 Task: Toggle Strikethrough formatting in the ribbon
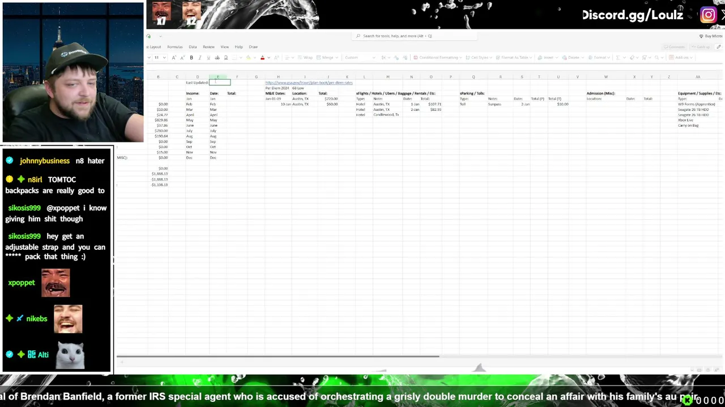click(217, 58)
